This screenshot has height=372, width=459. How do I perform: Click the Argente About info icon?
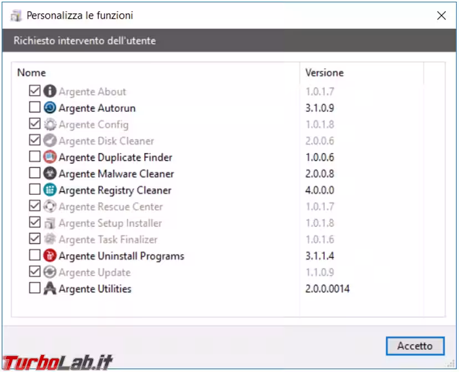50,91
